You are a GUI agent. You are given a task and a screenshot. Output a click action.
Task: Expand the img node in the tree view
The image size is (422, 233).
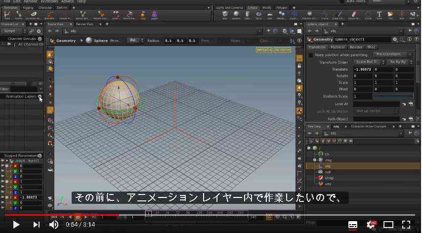[x=314, y=160]
